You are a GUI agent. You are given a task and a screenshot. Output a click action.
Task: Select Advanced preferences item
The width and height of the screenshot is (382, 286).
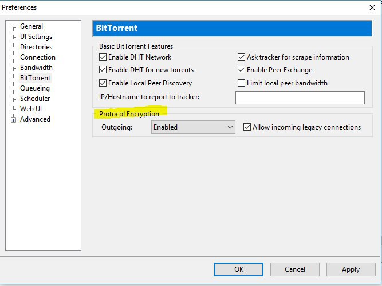35,119
